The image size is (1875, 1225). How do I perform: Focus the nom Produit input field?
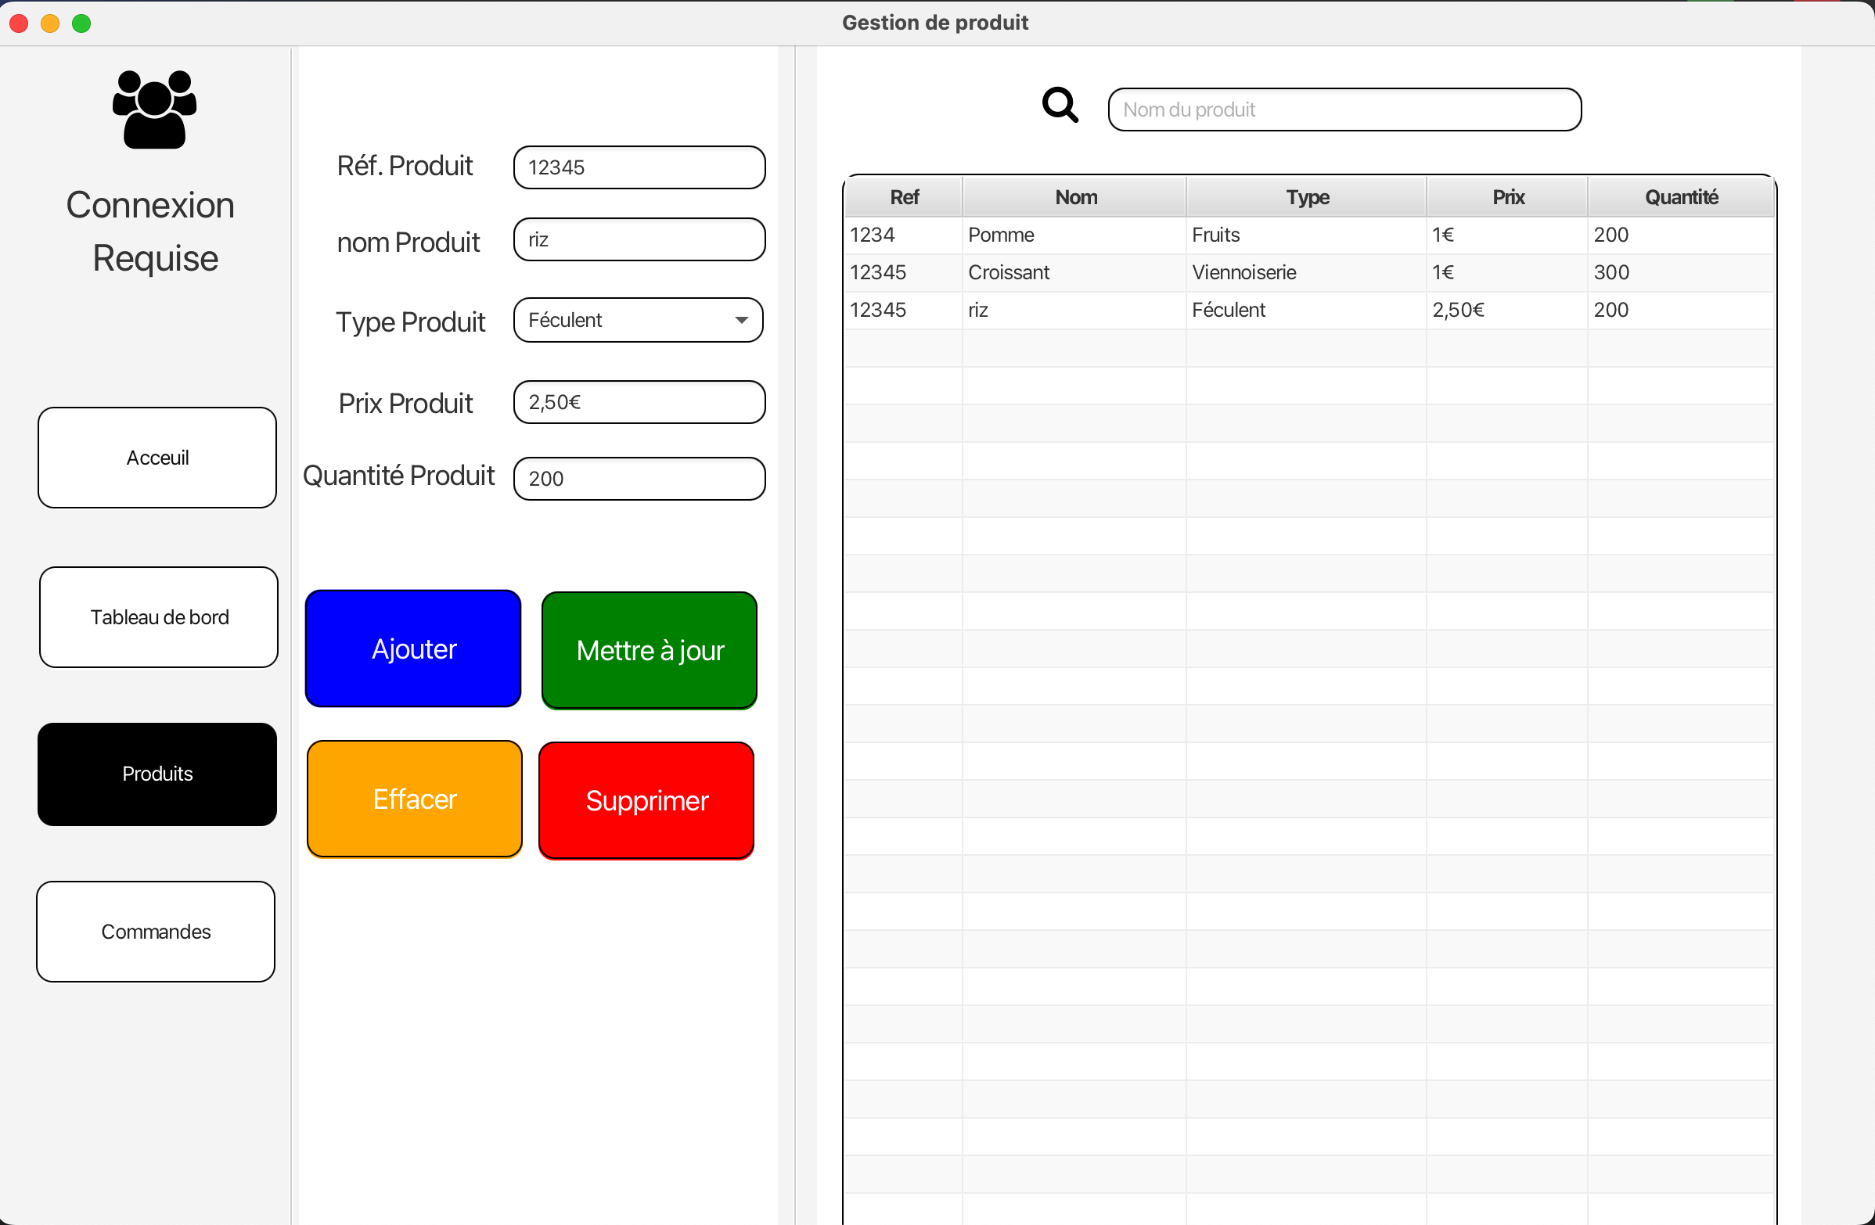639,239
